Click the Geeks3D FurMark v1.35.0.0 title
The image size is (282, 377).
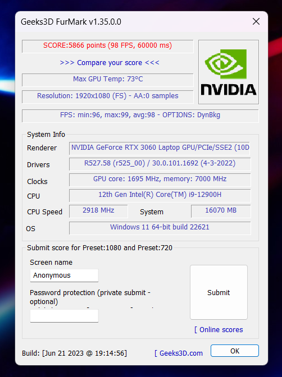[x=71, y=22]
